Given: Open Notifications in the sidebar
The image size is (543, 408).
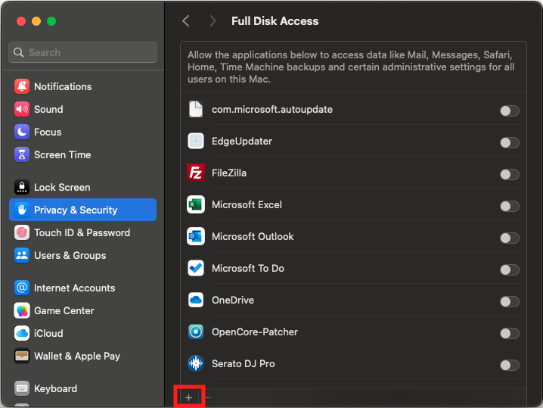Looking at the screenshot, I should pyautogui.click(x=82, y=86).
